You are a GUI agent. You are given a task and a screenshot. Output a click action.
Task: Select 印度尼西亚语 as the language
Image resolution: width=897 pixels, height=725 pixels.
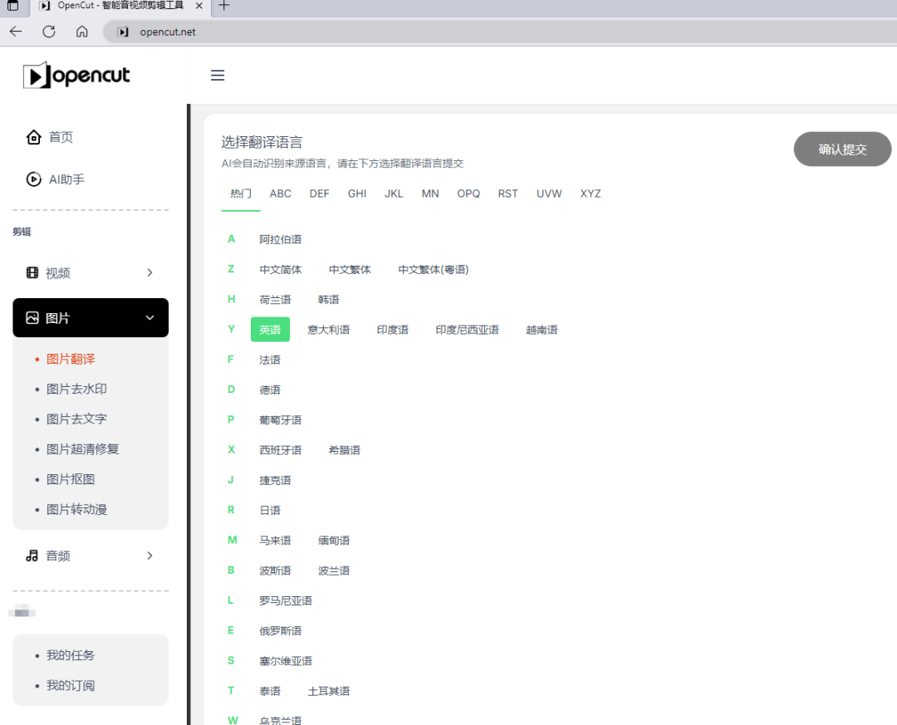(x=467, y=330)
